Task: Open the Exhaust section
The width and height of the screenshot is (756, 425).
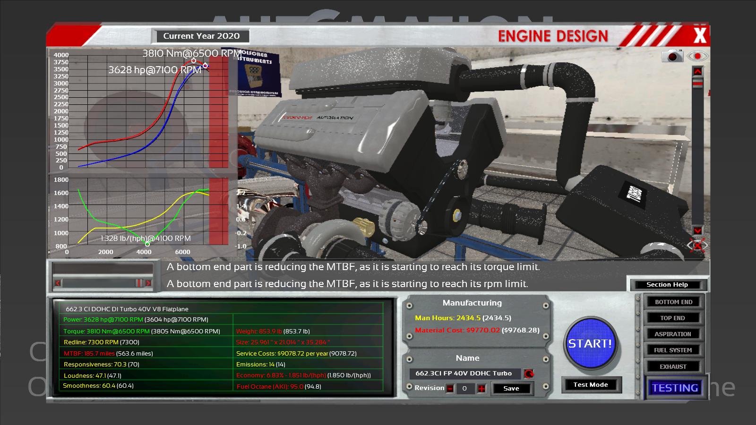Action: coord(673,366)
